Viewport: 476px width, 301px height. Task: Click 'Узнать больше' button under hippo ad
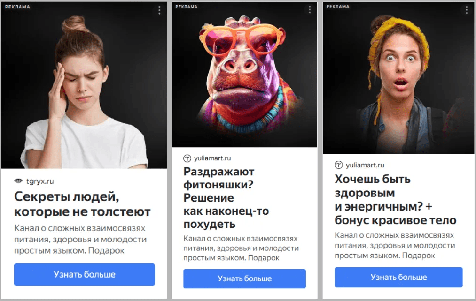pos(245,278)
